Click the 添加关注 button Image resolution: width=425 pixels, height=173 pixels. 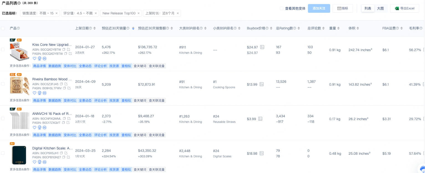click(x=319, y=8)
